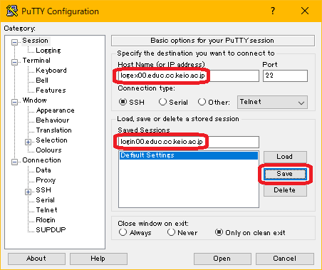Open the Translation settings category
The height and width of the screenshot is (270, 322).
coord(53,130)
